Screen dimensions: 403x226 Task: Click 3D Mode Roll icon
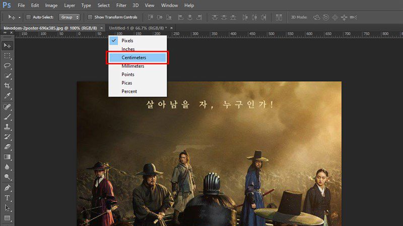[326, 17]
